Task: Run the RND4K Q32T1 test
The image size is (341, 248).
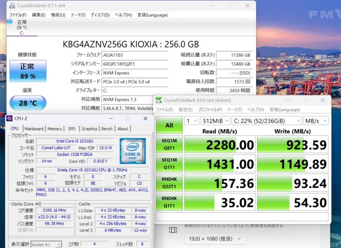Action: (169, 182)
